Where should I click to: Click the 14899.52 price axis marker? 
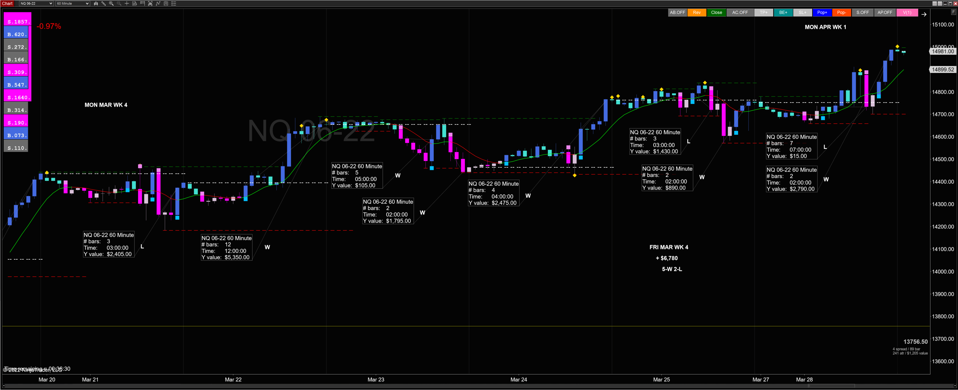click(943, 70)
